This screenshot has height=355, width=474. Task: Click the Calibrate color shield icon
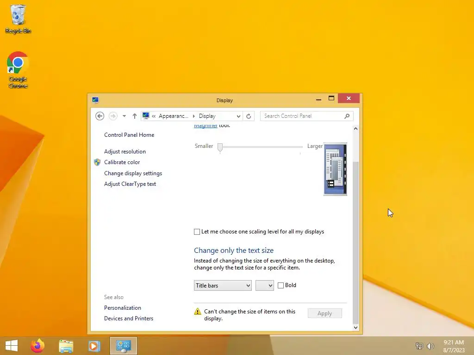(x=97, y=162)
